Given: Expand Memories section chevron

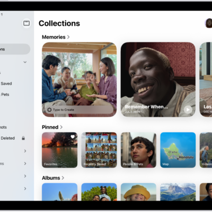Looking at the screenshot, I should click(68, 37).
